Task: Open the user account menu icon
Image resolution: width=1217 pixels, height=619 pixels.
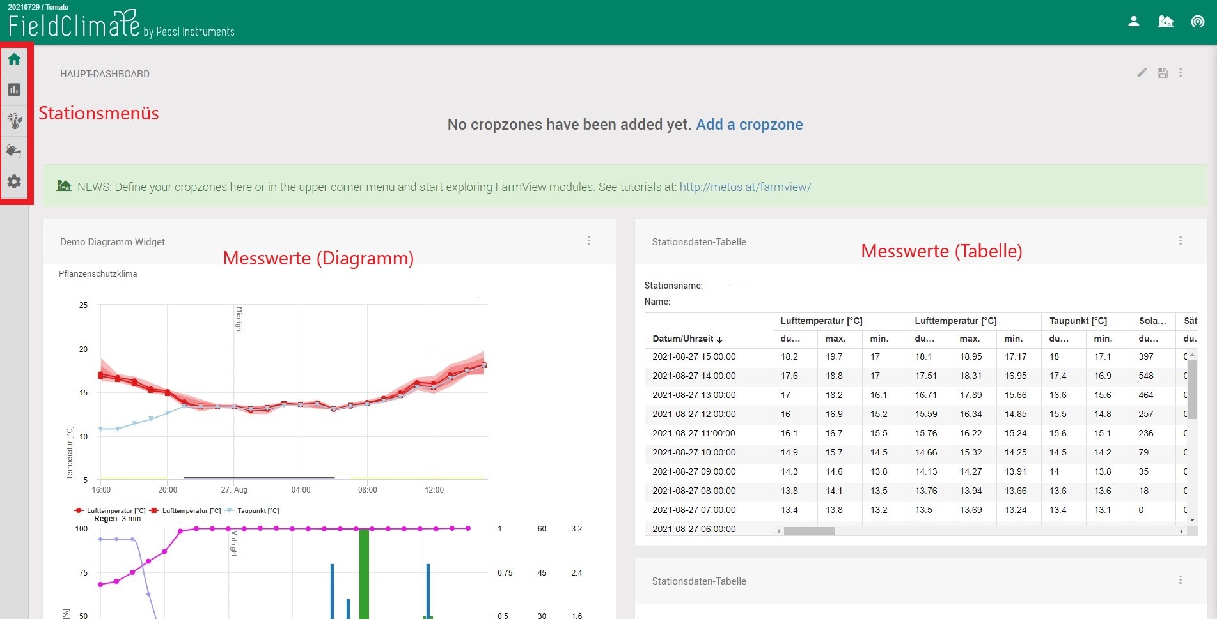Action: [1133, 22]
